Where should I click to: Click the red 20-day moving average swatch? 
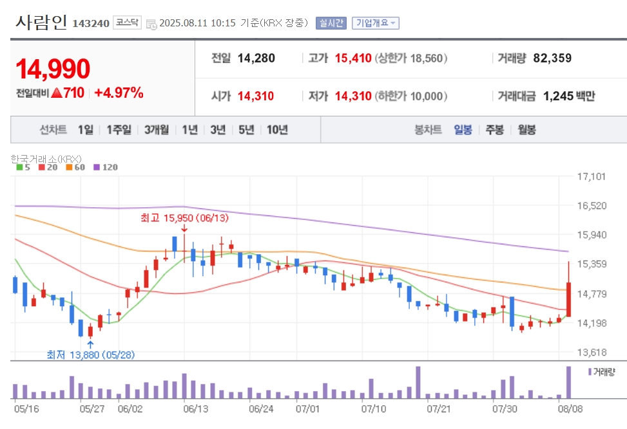(x=42, y=167)
